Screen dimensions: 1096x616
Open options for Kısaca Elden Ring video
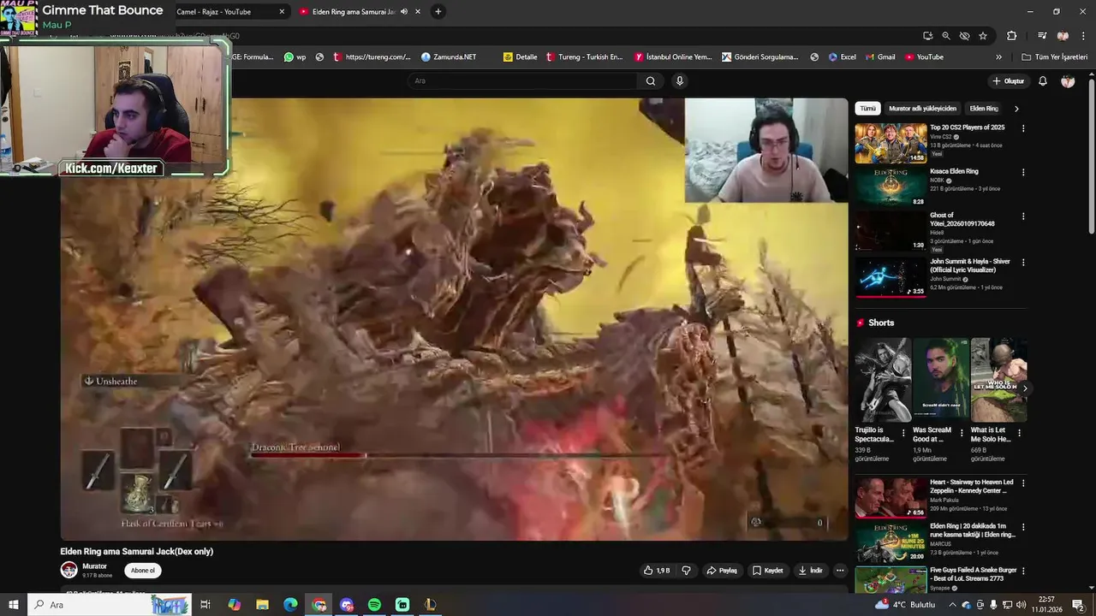point(1023,172)
